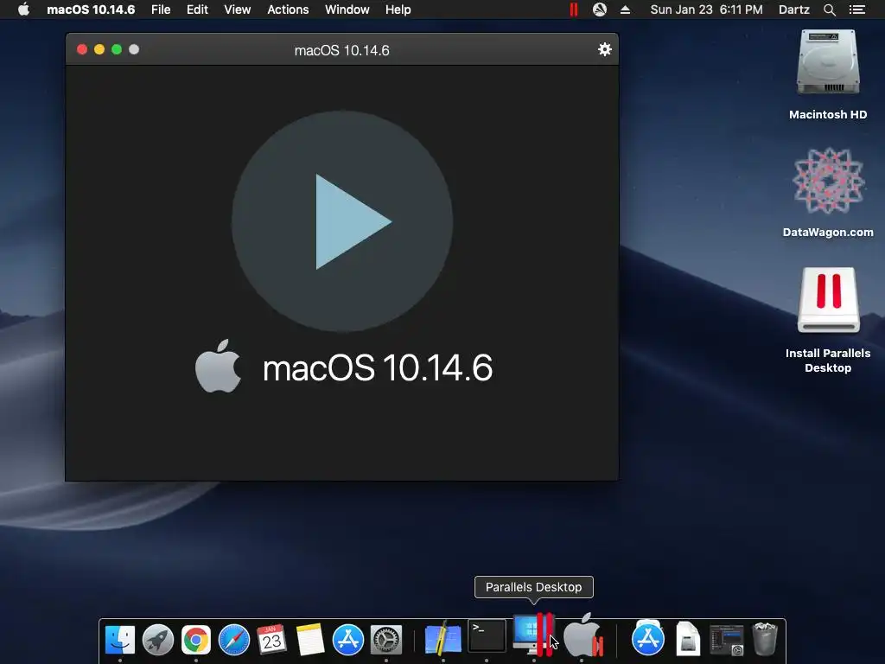Open the Edit menu
The height and width of the screenshot is (664, 885).
pos(197,10)
